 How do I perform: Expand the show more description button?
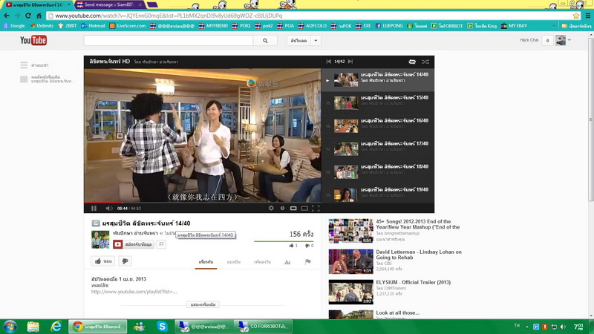coord(203,304)
